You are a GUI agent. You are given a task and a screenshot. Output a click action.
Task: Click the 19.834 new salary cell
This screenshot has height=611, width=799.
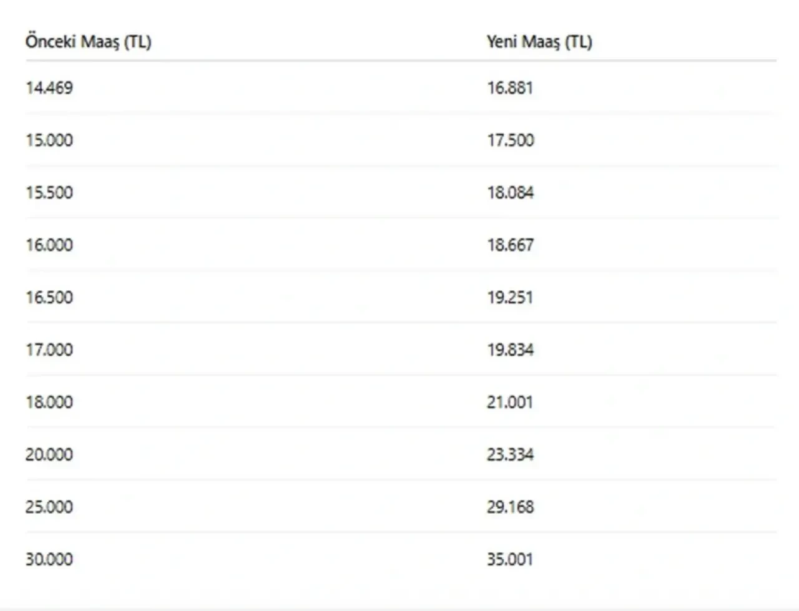point(511,349)
